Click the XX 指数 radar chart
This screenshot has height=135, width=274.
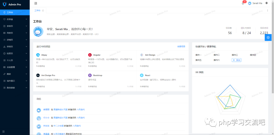pyautogui.click(x=230, y=100)
